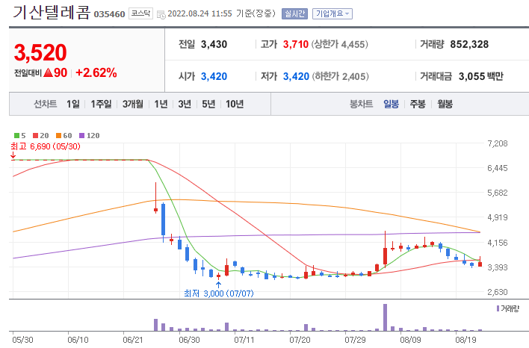
Task: Click the 전일 value 3,430
Action: click(214, 44)
